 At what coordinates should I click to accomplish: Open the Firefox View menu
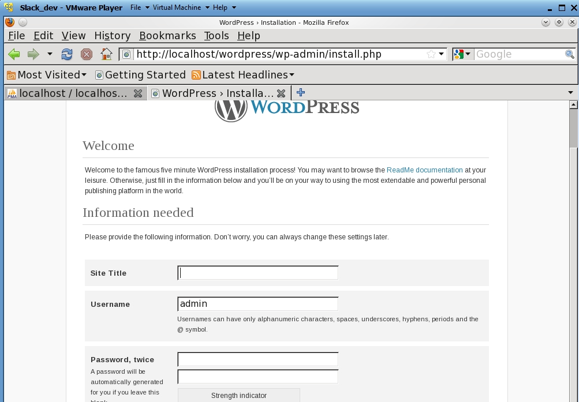click(73, 36)
